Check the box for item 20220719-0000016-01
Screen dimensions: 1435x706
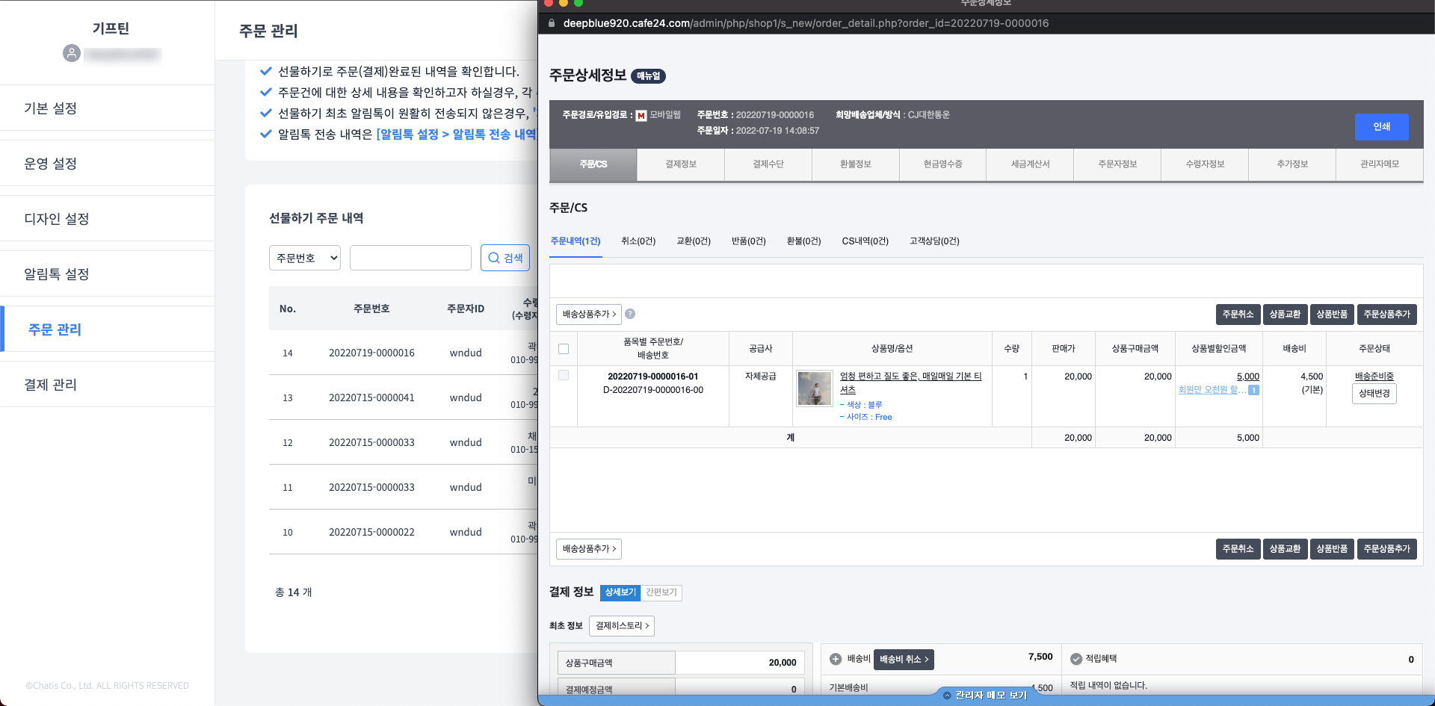564,376
